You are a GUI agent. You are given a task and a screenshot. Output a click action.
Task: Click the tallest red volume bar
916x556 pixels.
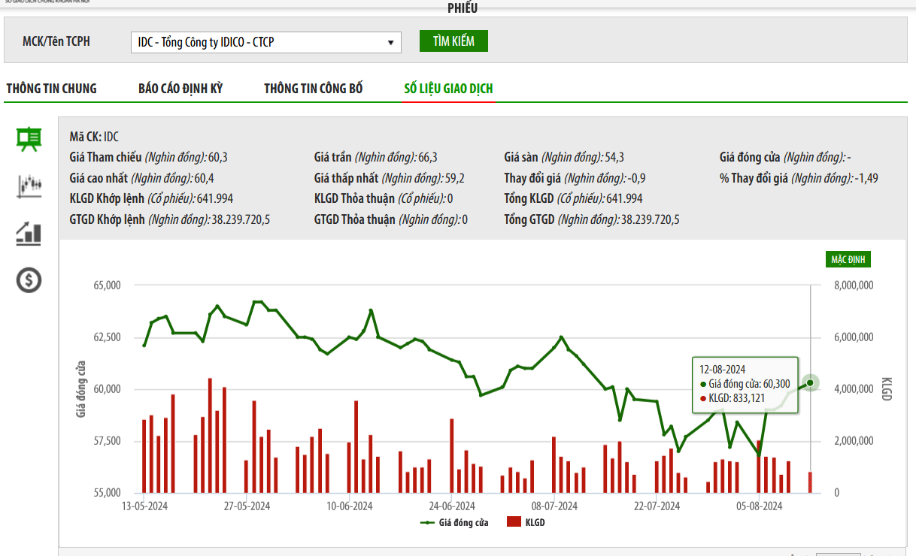click(x=210, y=436)
